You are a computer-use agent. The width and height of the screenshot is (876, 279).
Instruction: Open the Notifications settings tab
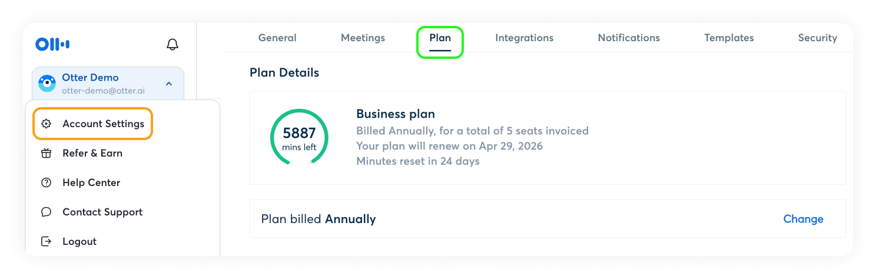point(629,38)
